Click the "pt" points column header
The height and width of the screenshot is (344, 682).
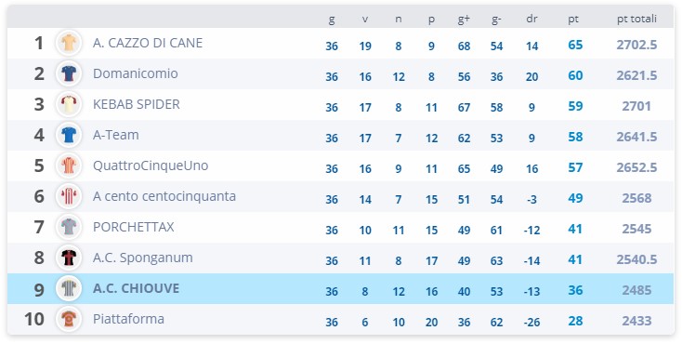pyautogui.click(x=573, y=20)
